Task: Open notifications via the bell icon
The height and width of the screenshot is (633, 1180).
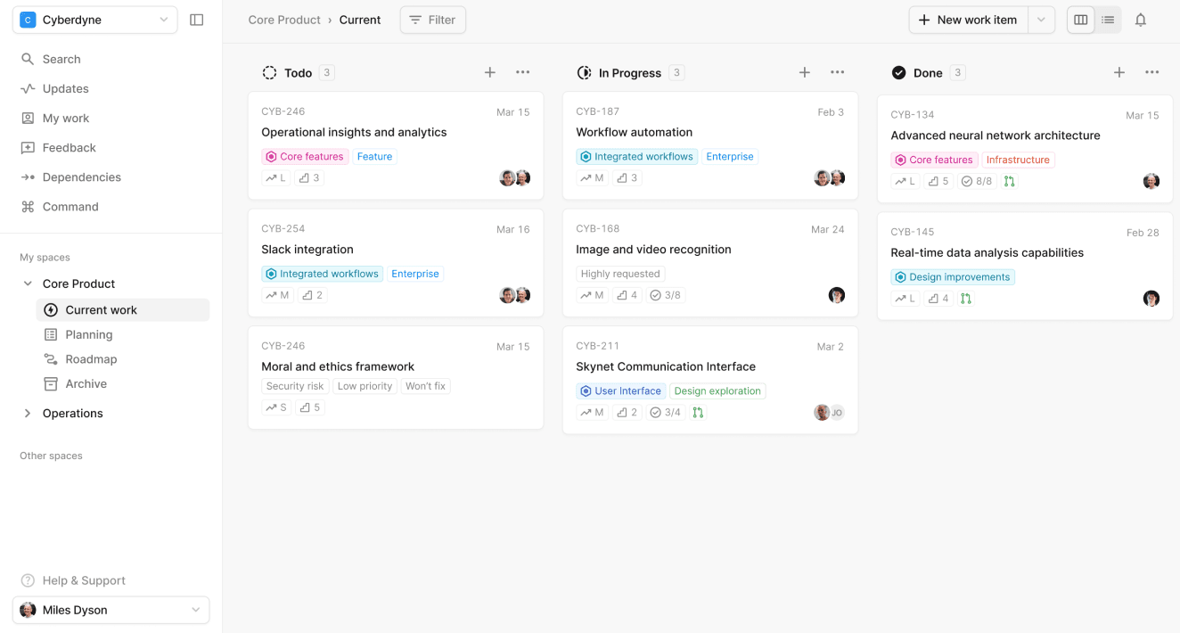Action: click(x=1140, y=19)
